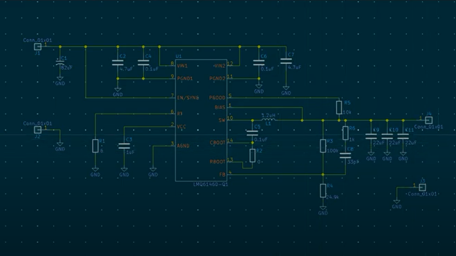
Task: Click the R3 100k resistor symbol
Action: tap(323, 146)
